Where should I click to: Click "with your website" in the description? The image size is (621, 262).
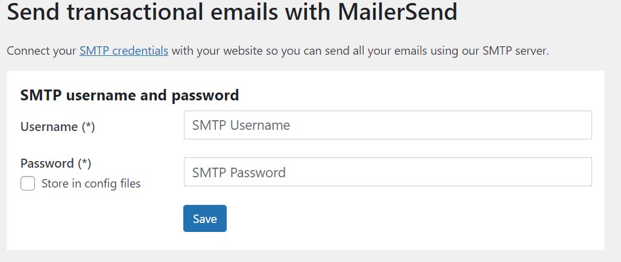[x=210, y=50]
